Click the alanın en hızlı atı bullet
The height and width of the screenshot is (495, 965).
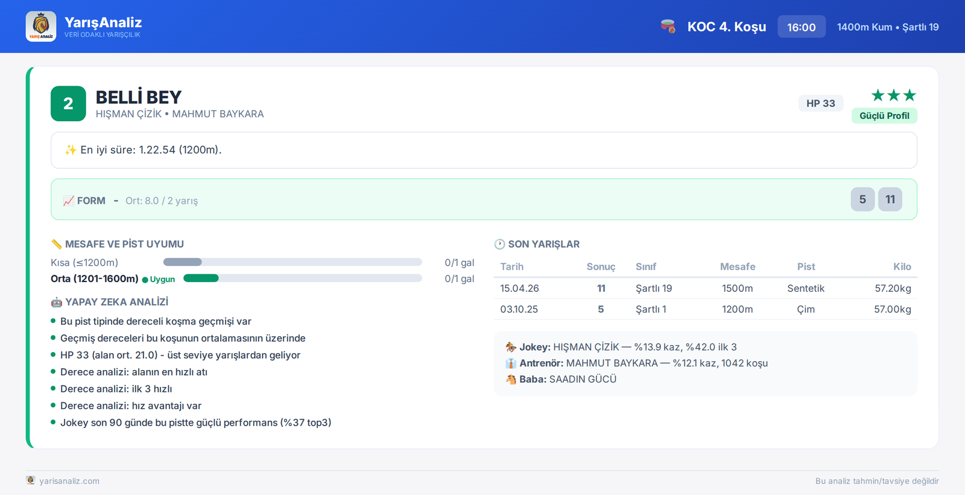point(134,372)
